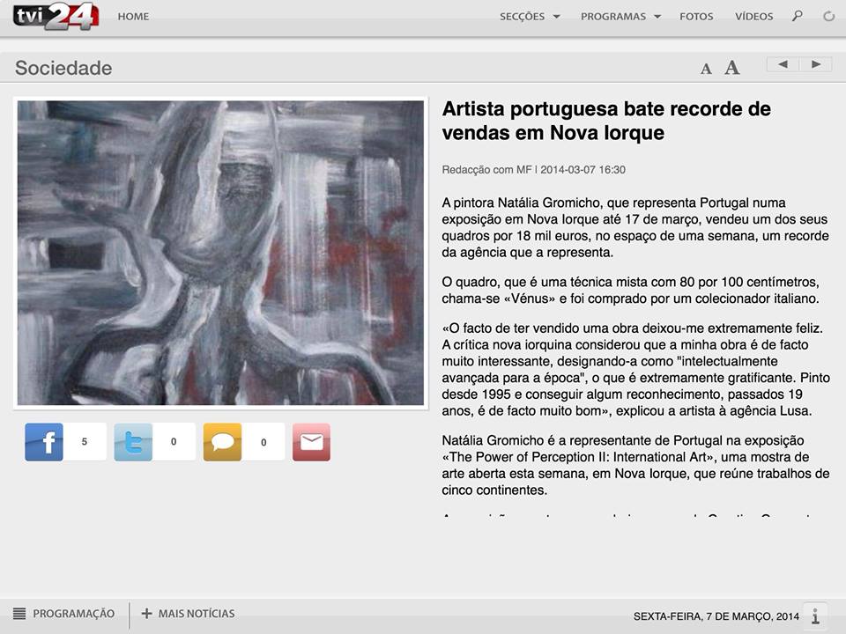
Task: Go to previous article arrow
Action: 783,64
